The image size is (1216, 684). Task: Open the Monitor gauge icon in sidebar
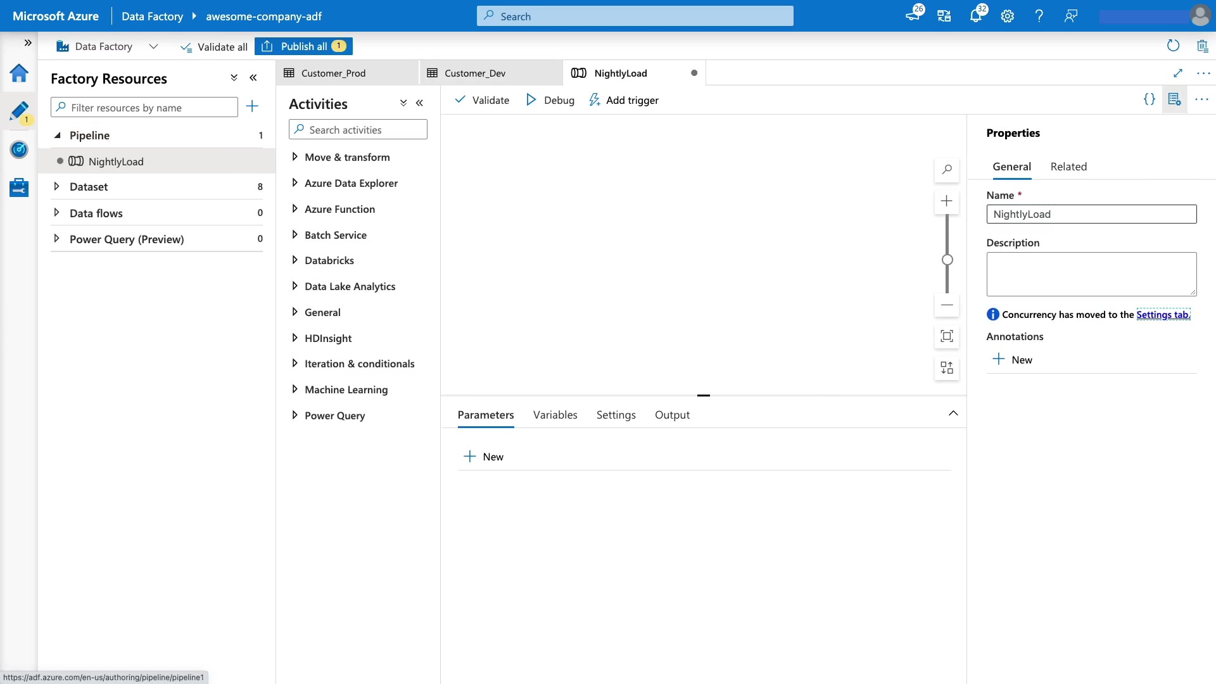tap(19, 149)
